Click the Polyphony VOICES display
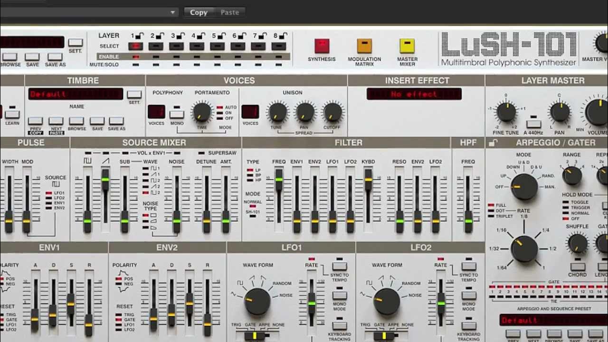The height and width of the screenshot is (342, 608). pos(156,112)
